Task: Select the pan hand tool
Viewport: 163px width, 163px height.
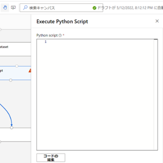Action: pos(5,8)
